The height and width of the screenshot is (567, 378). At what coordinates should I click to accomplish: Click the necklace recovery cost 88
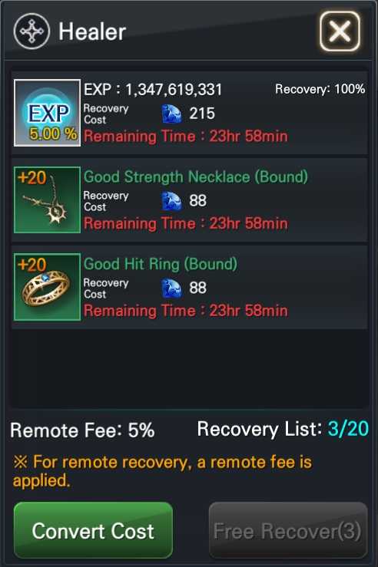point(197,201)
